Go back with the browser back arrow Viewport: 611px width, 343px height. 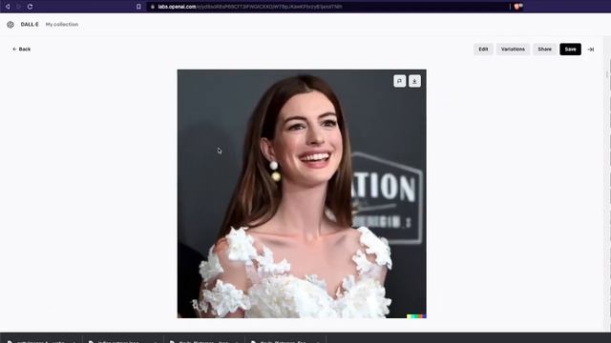click(8, 7)
